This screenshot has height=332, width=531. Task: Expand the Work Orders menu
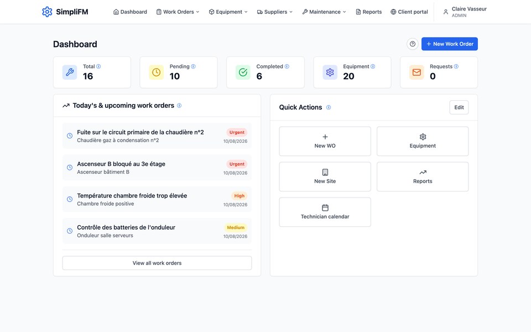178,12
